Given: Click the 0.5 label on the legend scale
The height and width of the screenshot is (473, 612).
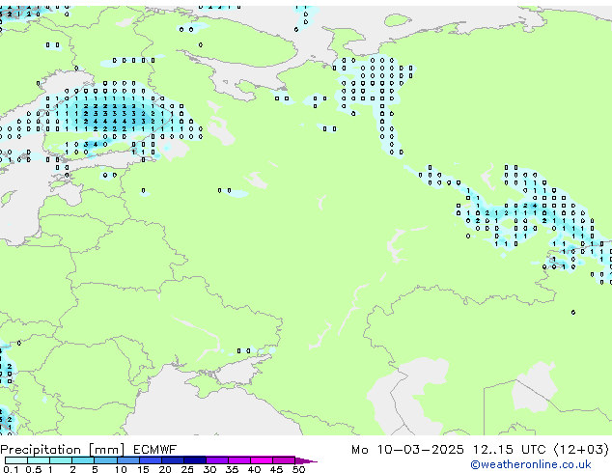Looking at the screenshot, I should [x=32, y=470].
